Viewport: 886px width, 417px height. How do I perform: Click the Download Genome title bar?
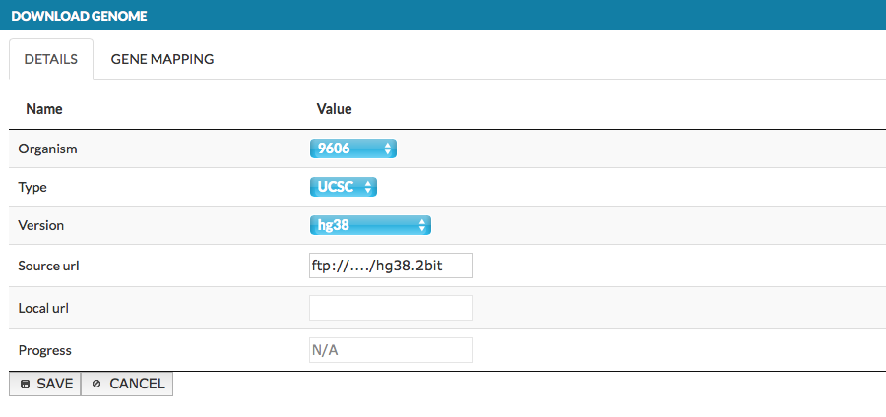tap(443, 17)
